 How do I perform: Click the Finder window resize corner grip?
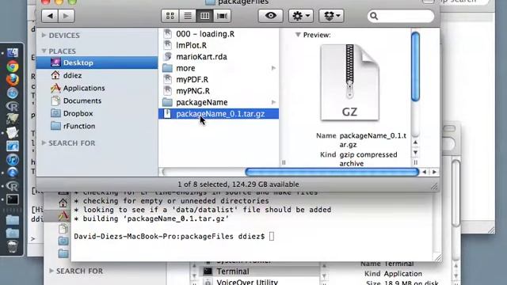[x=434, y=187]
